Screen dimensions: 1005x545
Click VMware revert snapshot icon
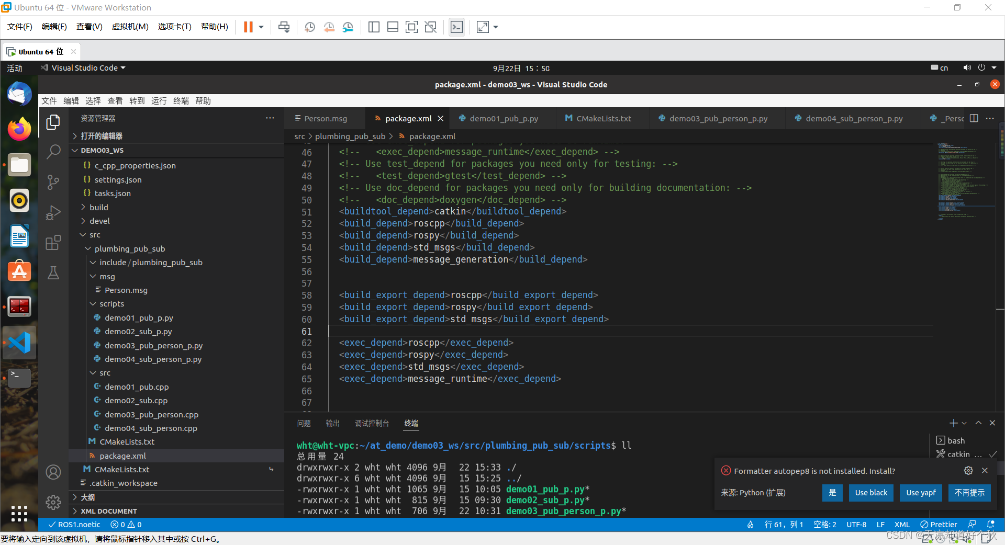[329, 27]
